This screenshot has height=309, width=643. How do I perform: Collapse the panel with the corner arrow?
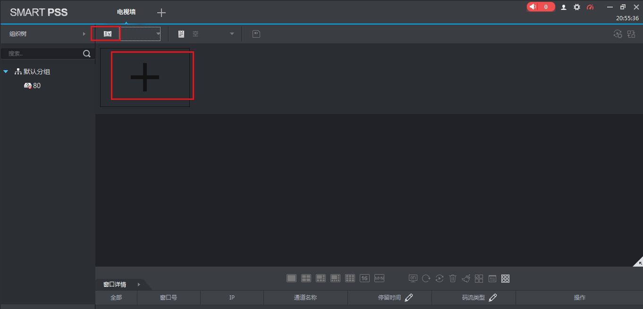pyautogui.click(x=638, y=261)
